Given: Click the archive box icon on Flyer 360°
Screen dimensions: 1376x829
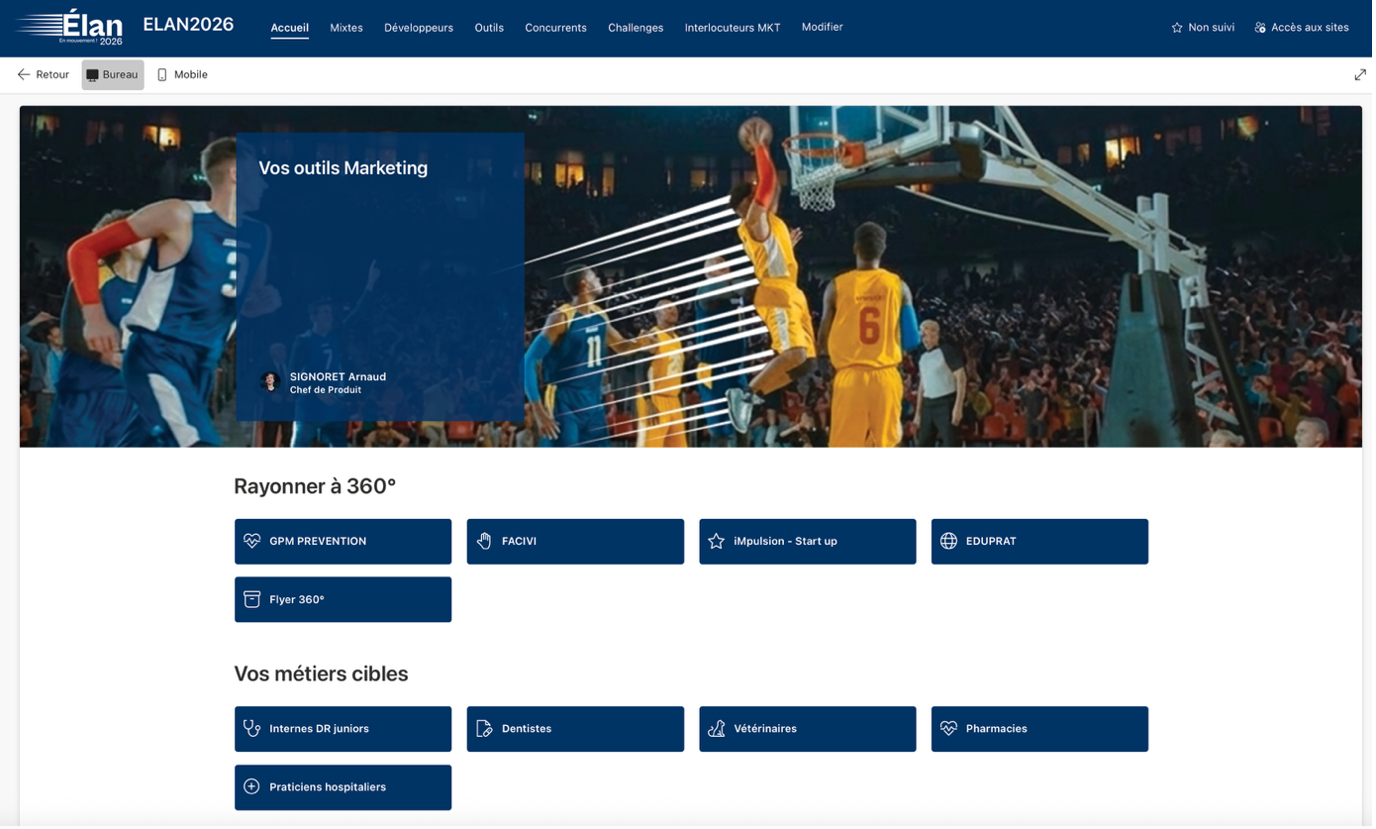Looking at the screenshot, I should pos(251,599).
